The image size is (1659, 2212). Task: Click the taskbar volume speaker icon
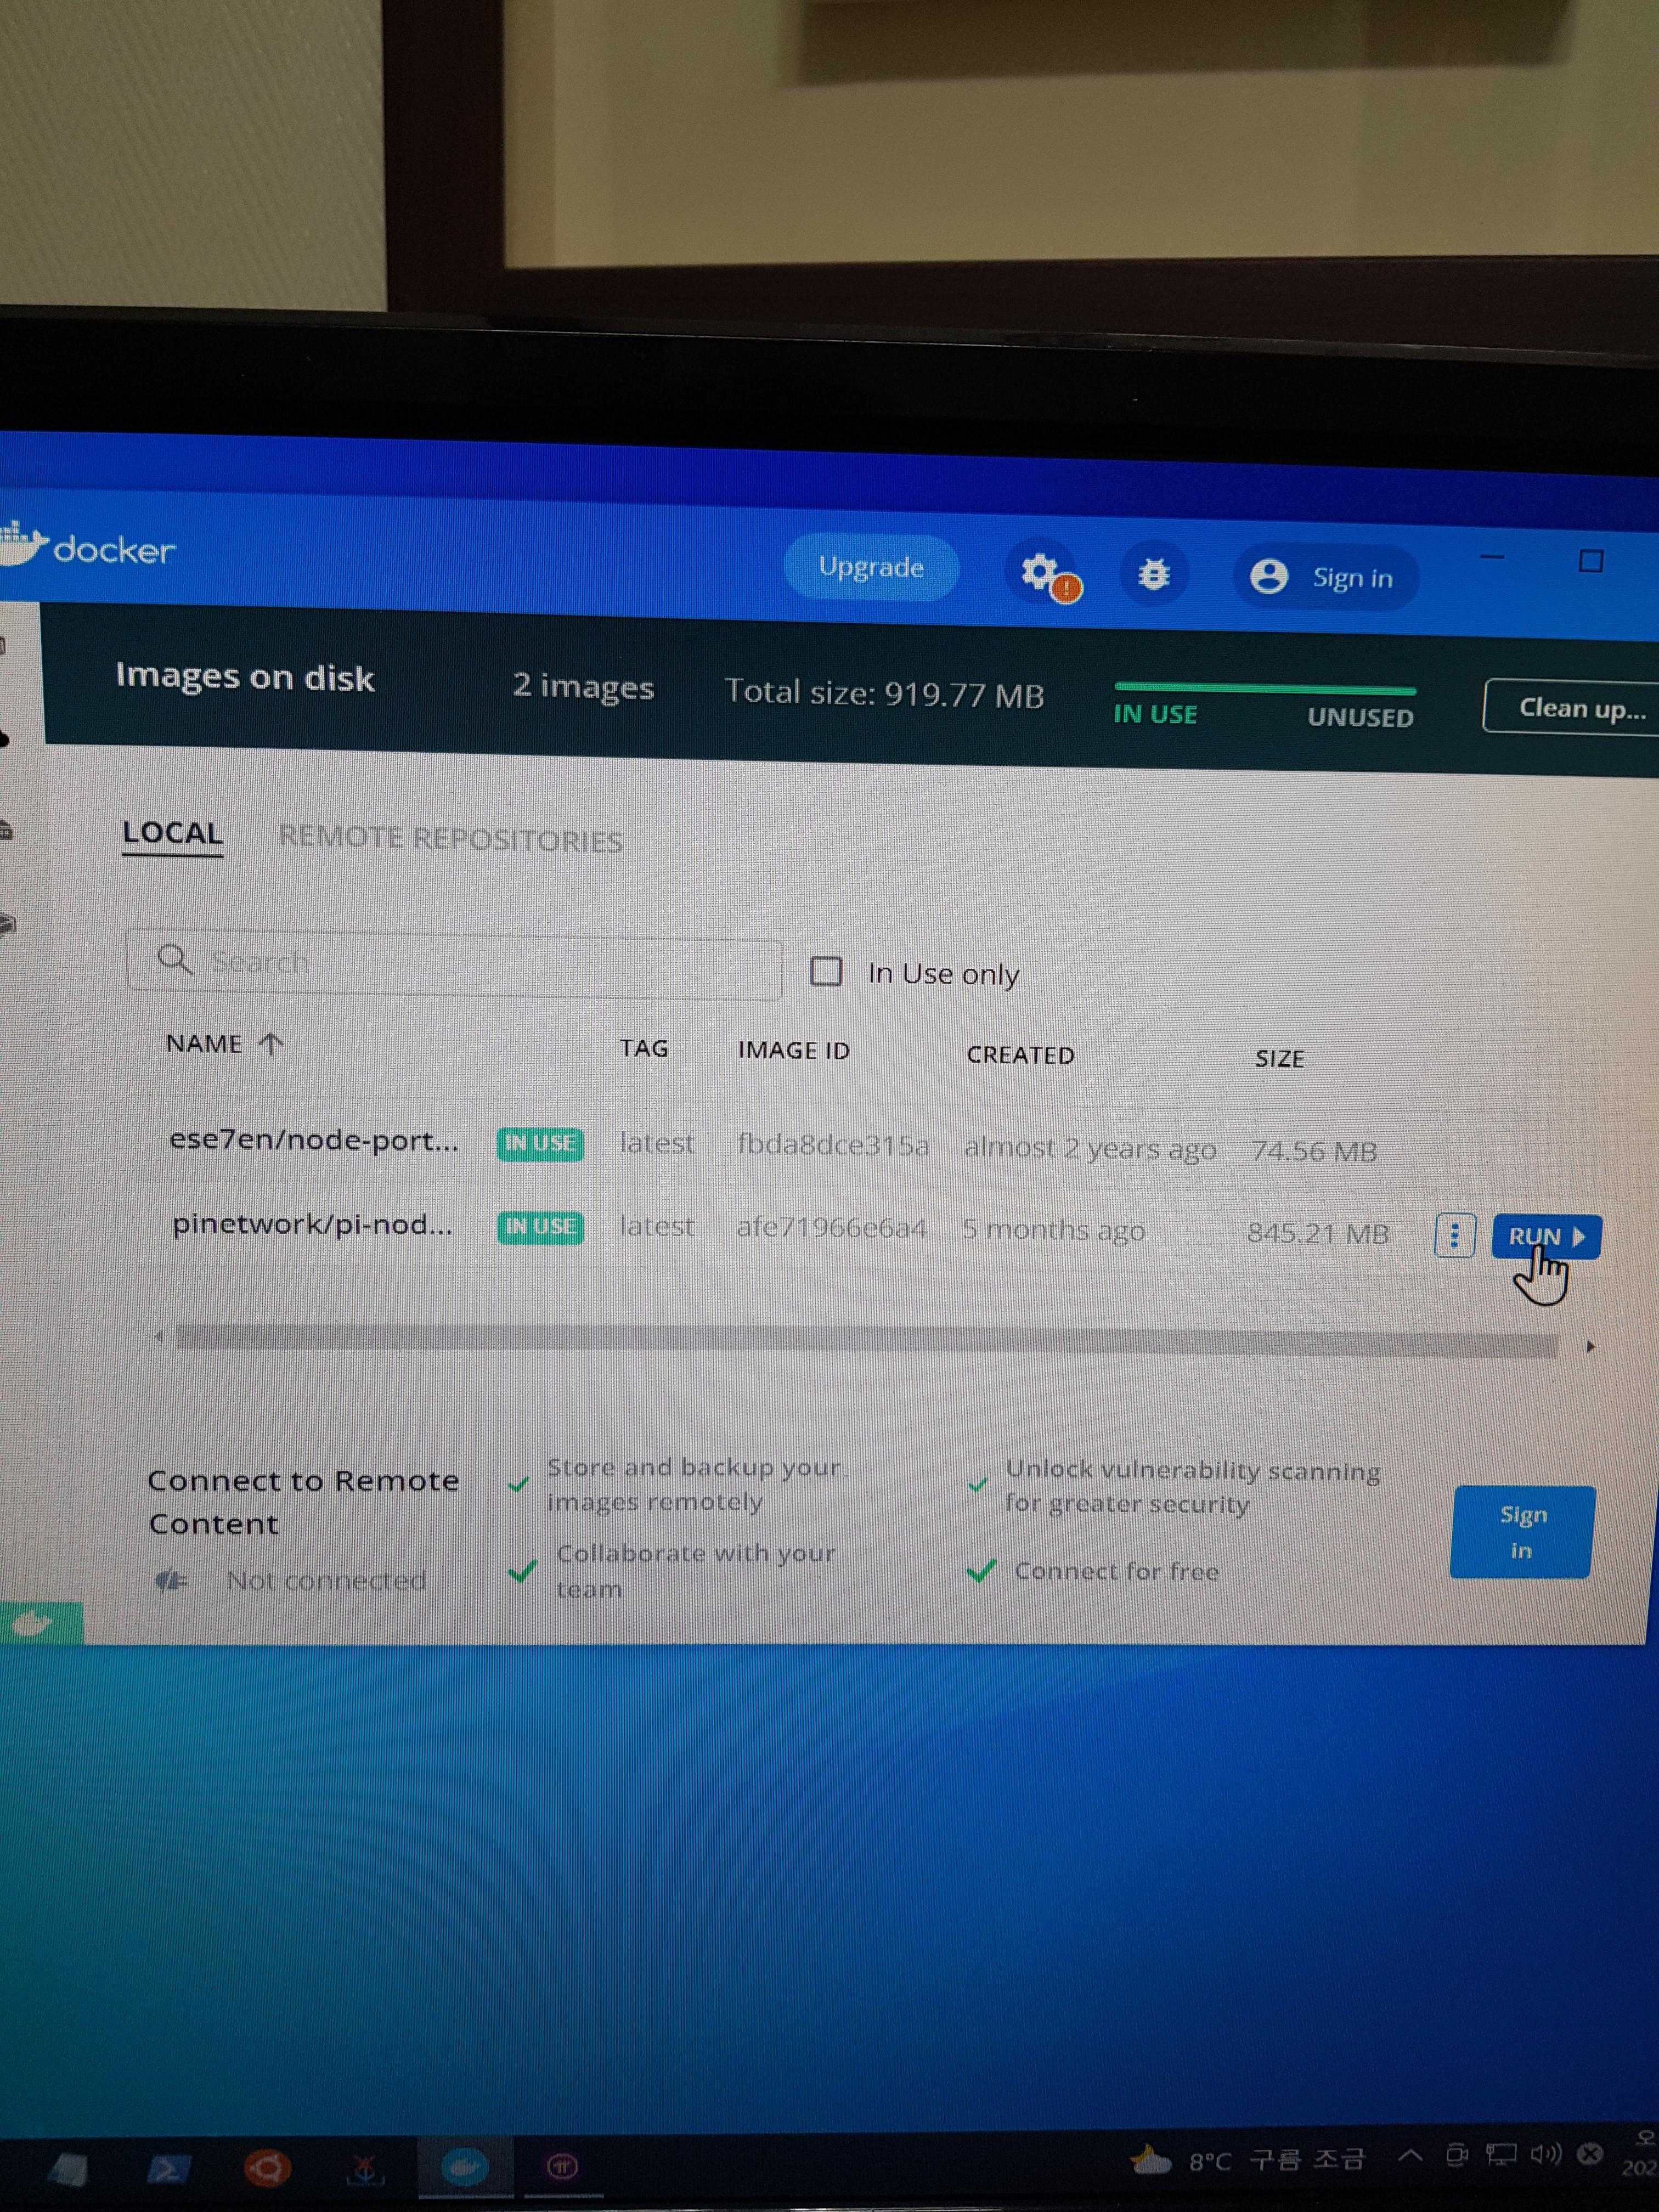[x=1546, y=2153]
